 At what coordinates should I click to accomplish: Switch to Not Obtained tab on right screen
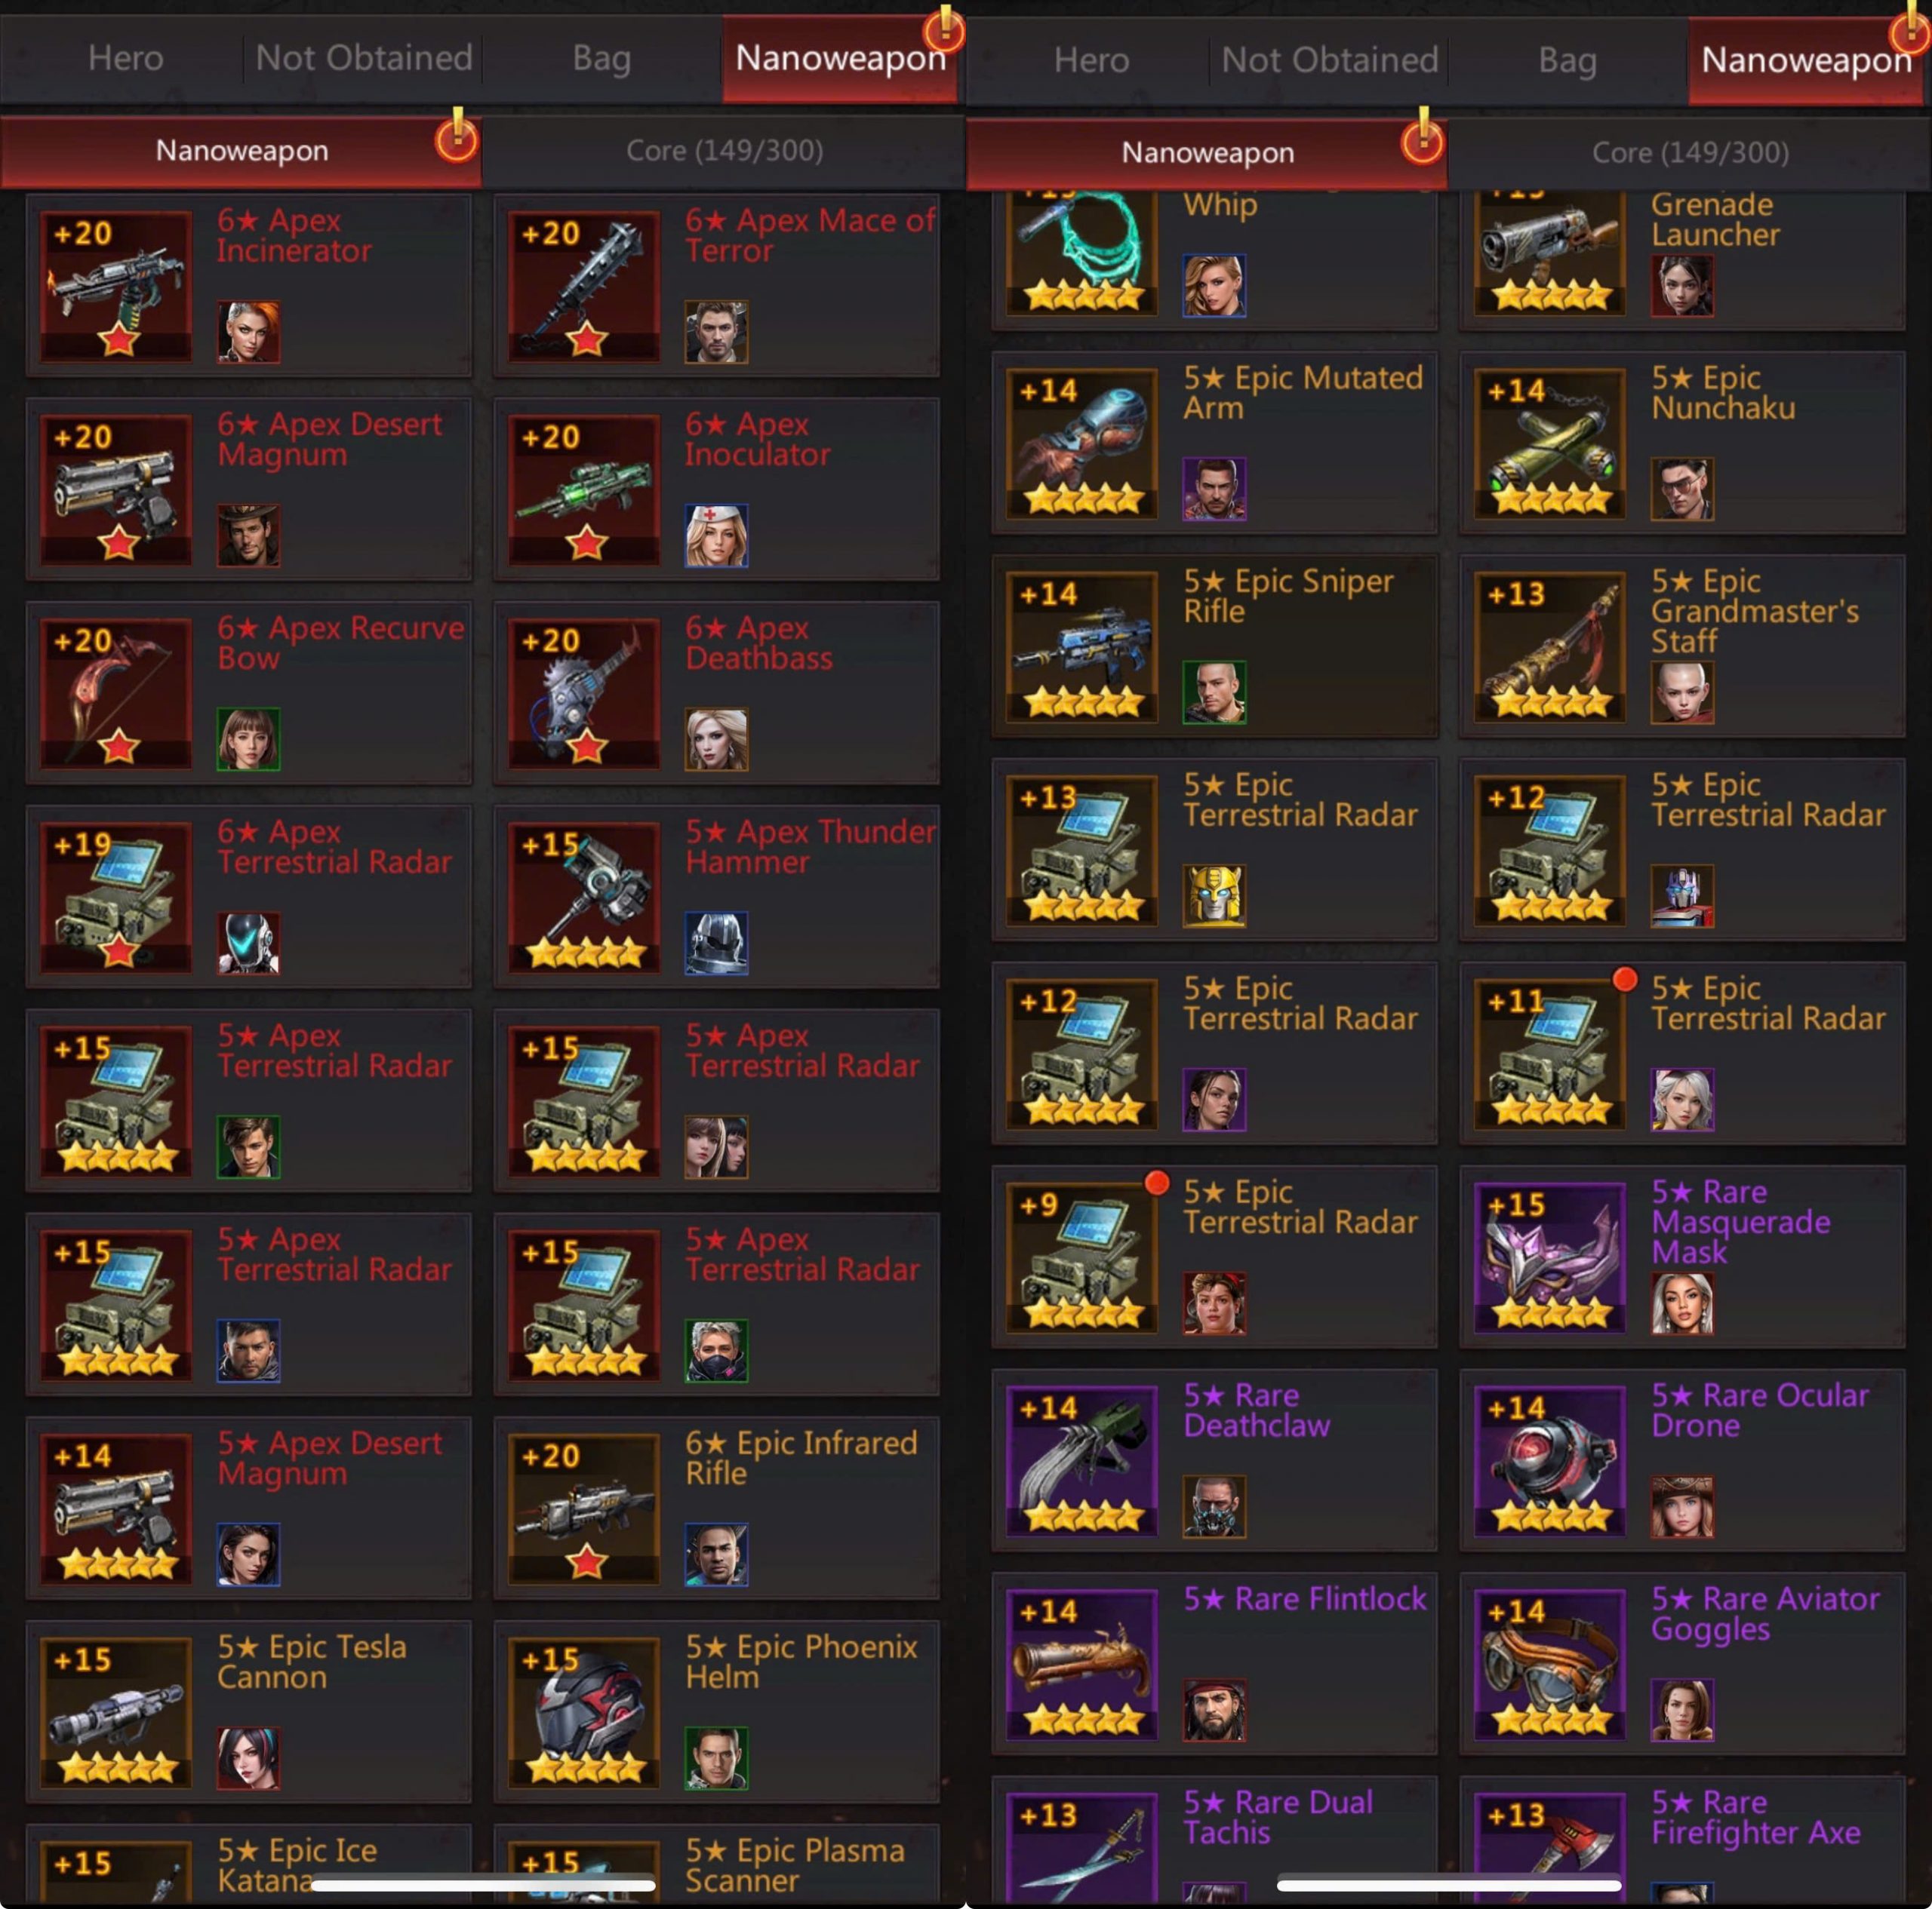(x=1329, y=60)
